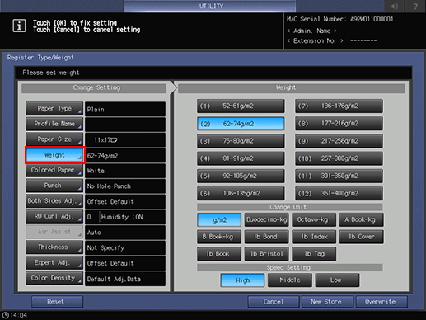The image size is (426, 320).
Task: Set speed setting to Low
Action: tap(337, 280)
